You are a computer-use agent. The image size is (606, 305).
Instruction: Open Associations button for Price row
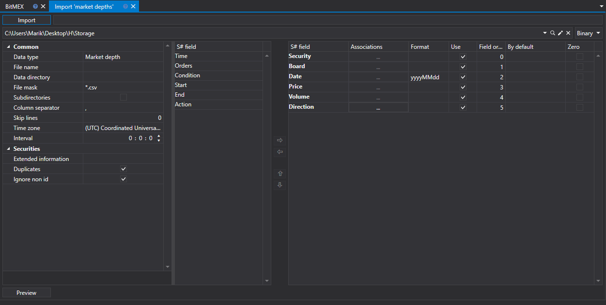pyautogui.click(x=378, y=87)
